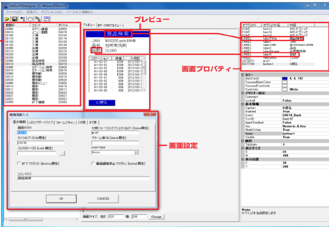The image size is (329, 227).
Task: Click the ロケーション grid column header
Action: coord(100,58)
